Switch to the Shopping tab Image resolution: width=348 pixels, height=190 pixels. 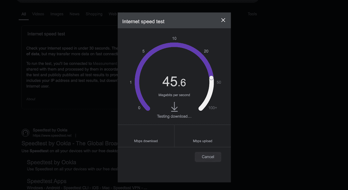[94, 14]
